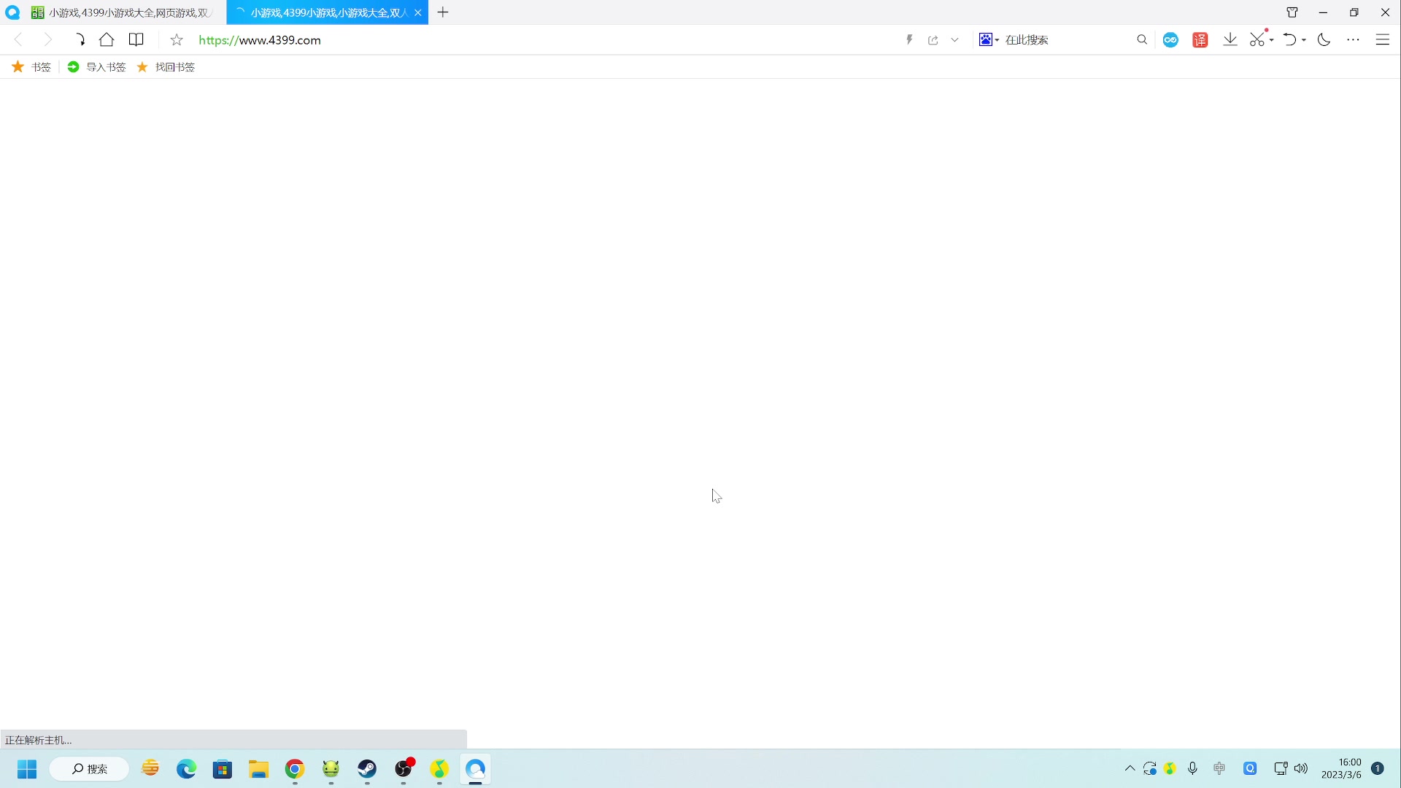The image size is (1401, 788).
Task: Expand the undo closed-tab dropdown arrow
Action: [x=1304, y=40]
